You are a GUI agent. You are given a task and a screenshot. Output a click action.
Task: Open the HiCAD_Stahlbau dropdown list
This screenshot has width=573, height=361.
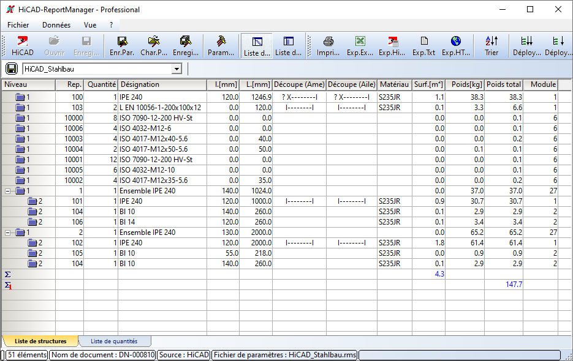coord(176,69)
